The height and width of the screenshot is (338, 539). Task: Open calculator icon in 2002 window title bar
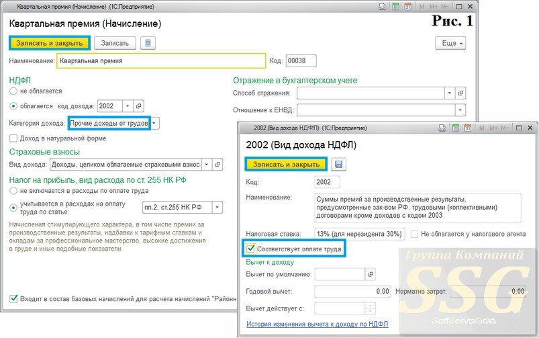tap(456, 128)
